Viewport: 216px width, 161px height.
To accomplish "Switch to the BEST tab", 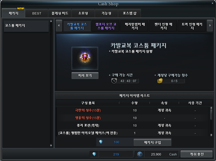I will click(37, 13).
